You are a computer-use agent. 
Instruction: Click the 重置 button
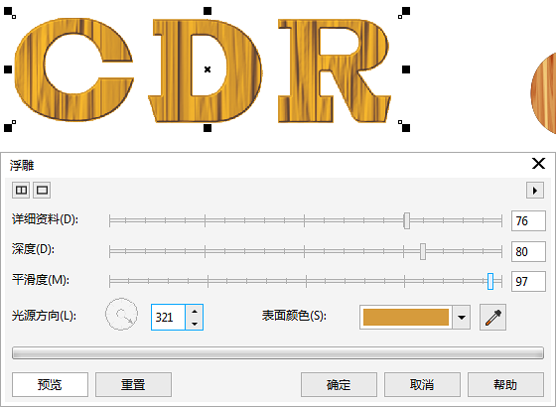click(x=133, y=384)
